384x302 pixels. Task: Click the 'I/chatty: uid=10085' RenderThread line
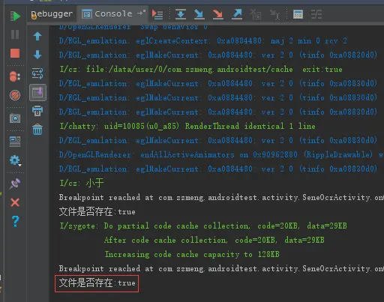point(187,126)
